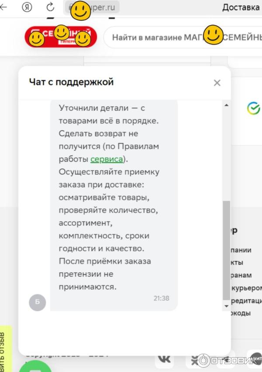Screen dimensions: 262x372
Task: Click the chat scrollbar up arrow
Action: click(226, 105)
